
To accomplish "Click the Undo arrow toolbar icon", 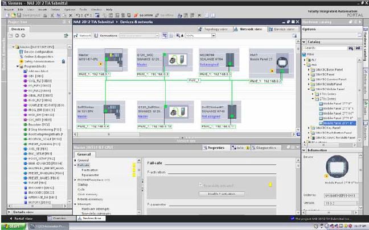I will pyautogui.click(x=77, y=15).
